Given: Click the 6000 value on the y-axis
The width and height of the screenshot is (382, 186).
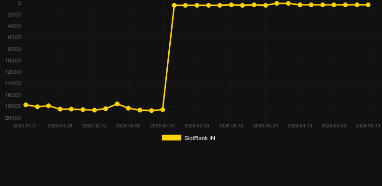Looking at the screenshot, I should click(15, 38).
